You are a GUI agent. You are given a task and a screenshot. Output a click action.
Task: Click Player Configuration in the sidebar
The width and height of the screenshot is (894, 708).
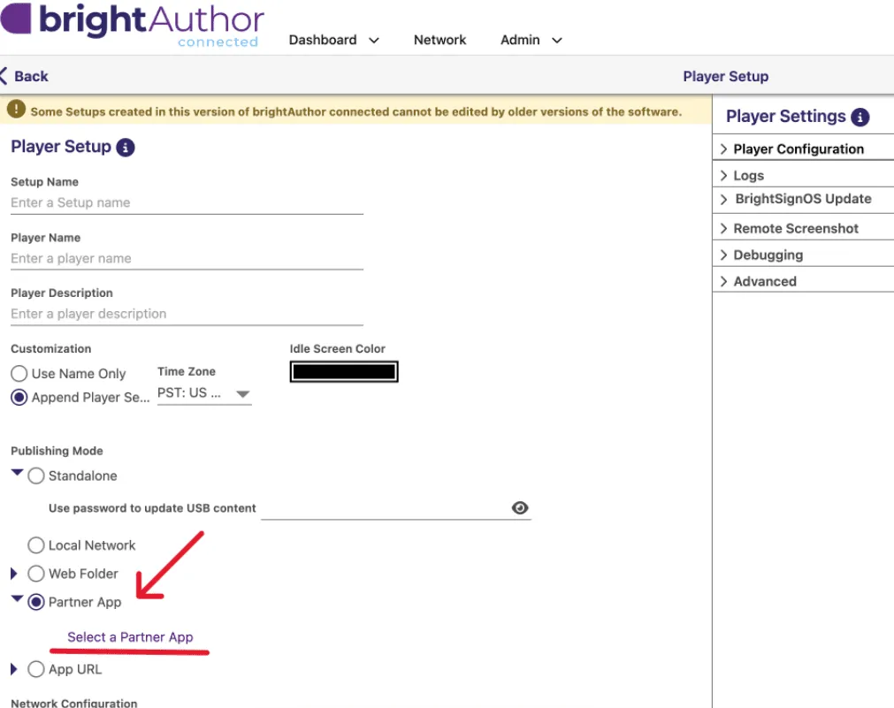pyautogui.click(x=798, y=148)
